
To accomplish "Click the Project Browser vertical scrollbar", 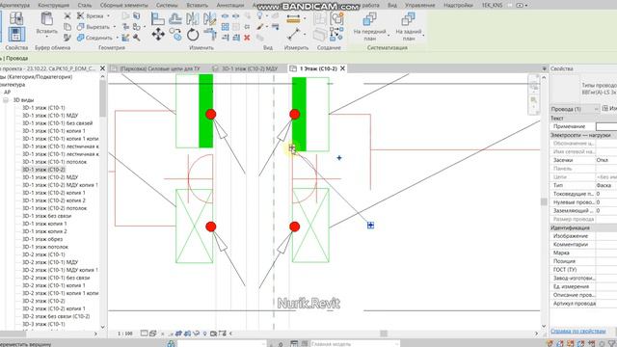I will 103,98.
